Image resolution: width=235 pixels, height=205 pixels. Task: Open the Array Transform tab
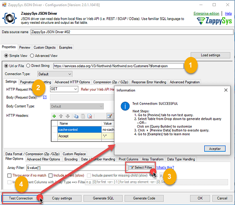tap(153, 159)
